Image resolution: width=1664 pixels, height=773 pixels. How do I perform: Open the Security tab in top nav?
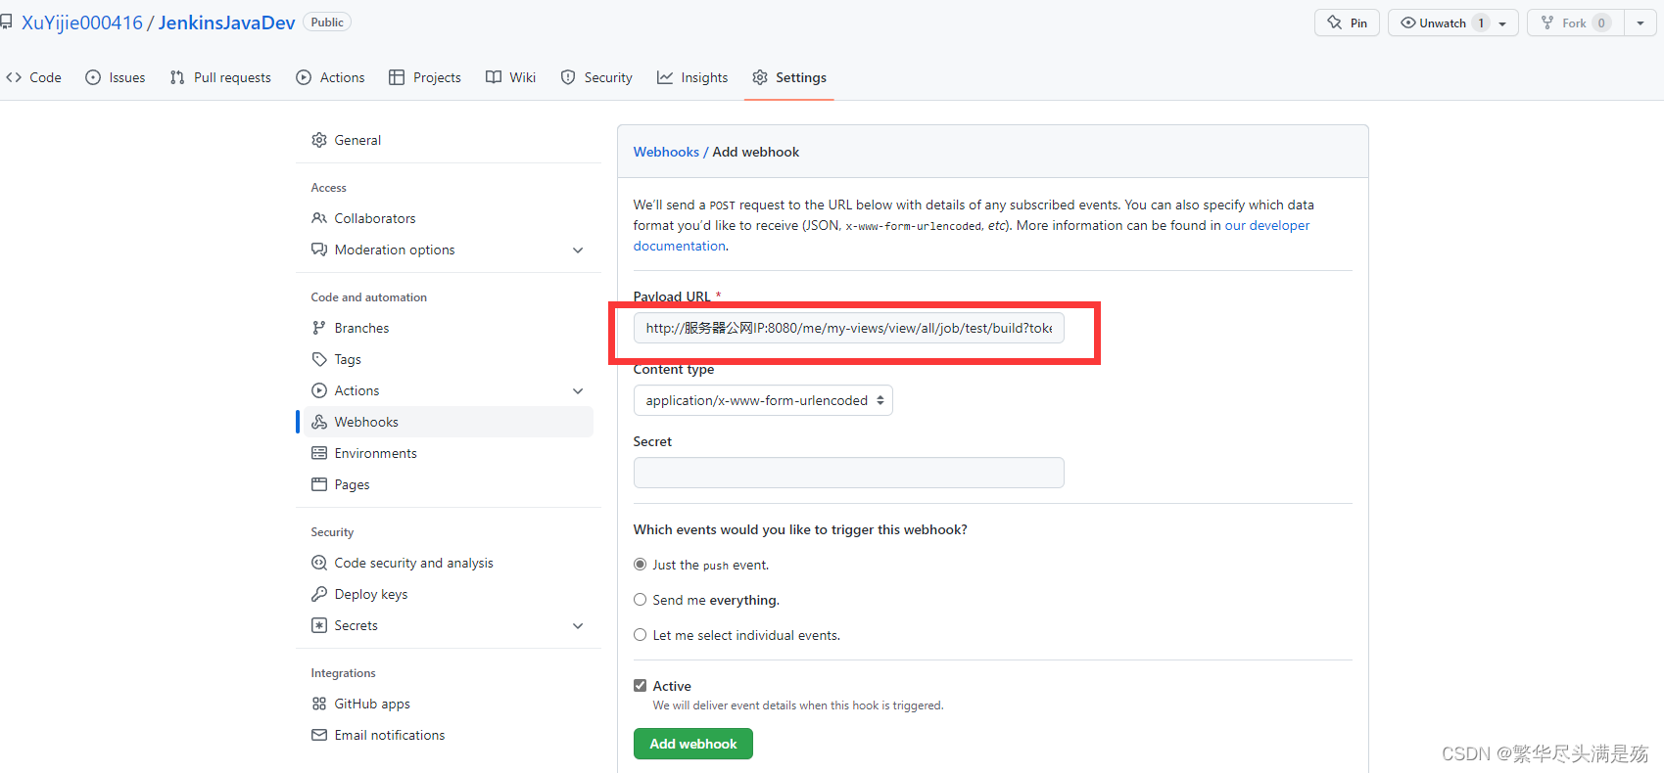(596, 77)
